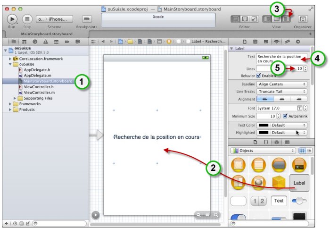The image size is (330, 228).
Task: Click the Label breadcrumb in jump bar
Action: coord(206,42)
